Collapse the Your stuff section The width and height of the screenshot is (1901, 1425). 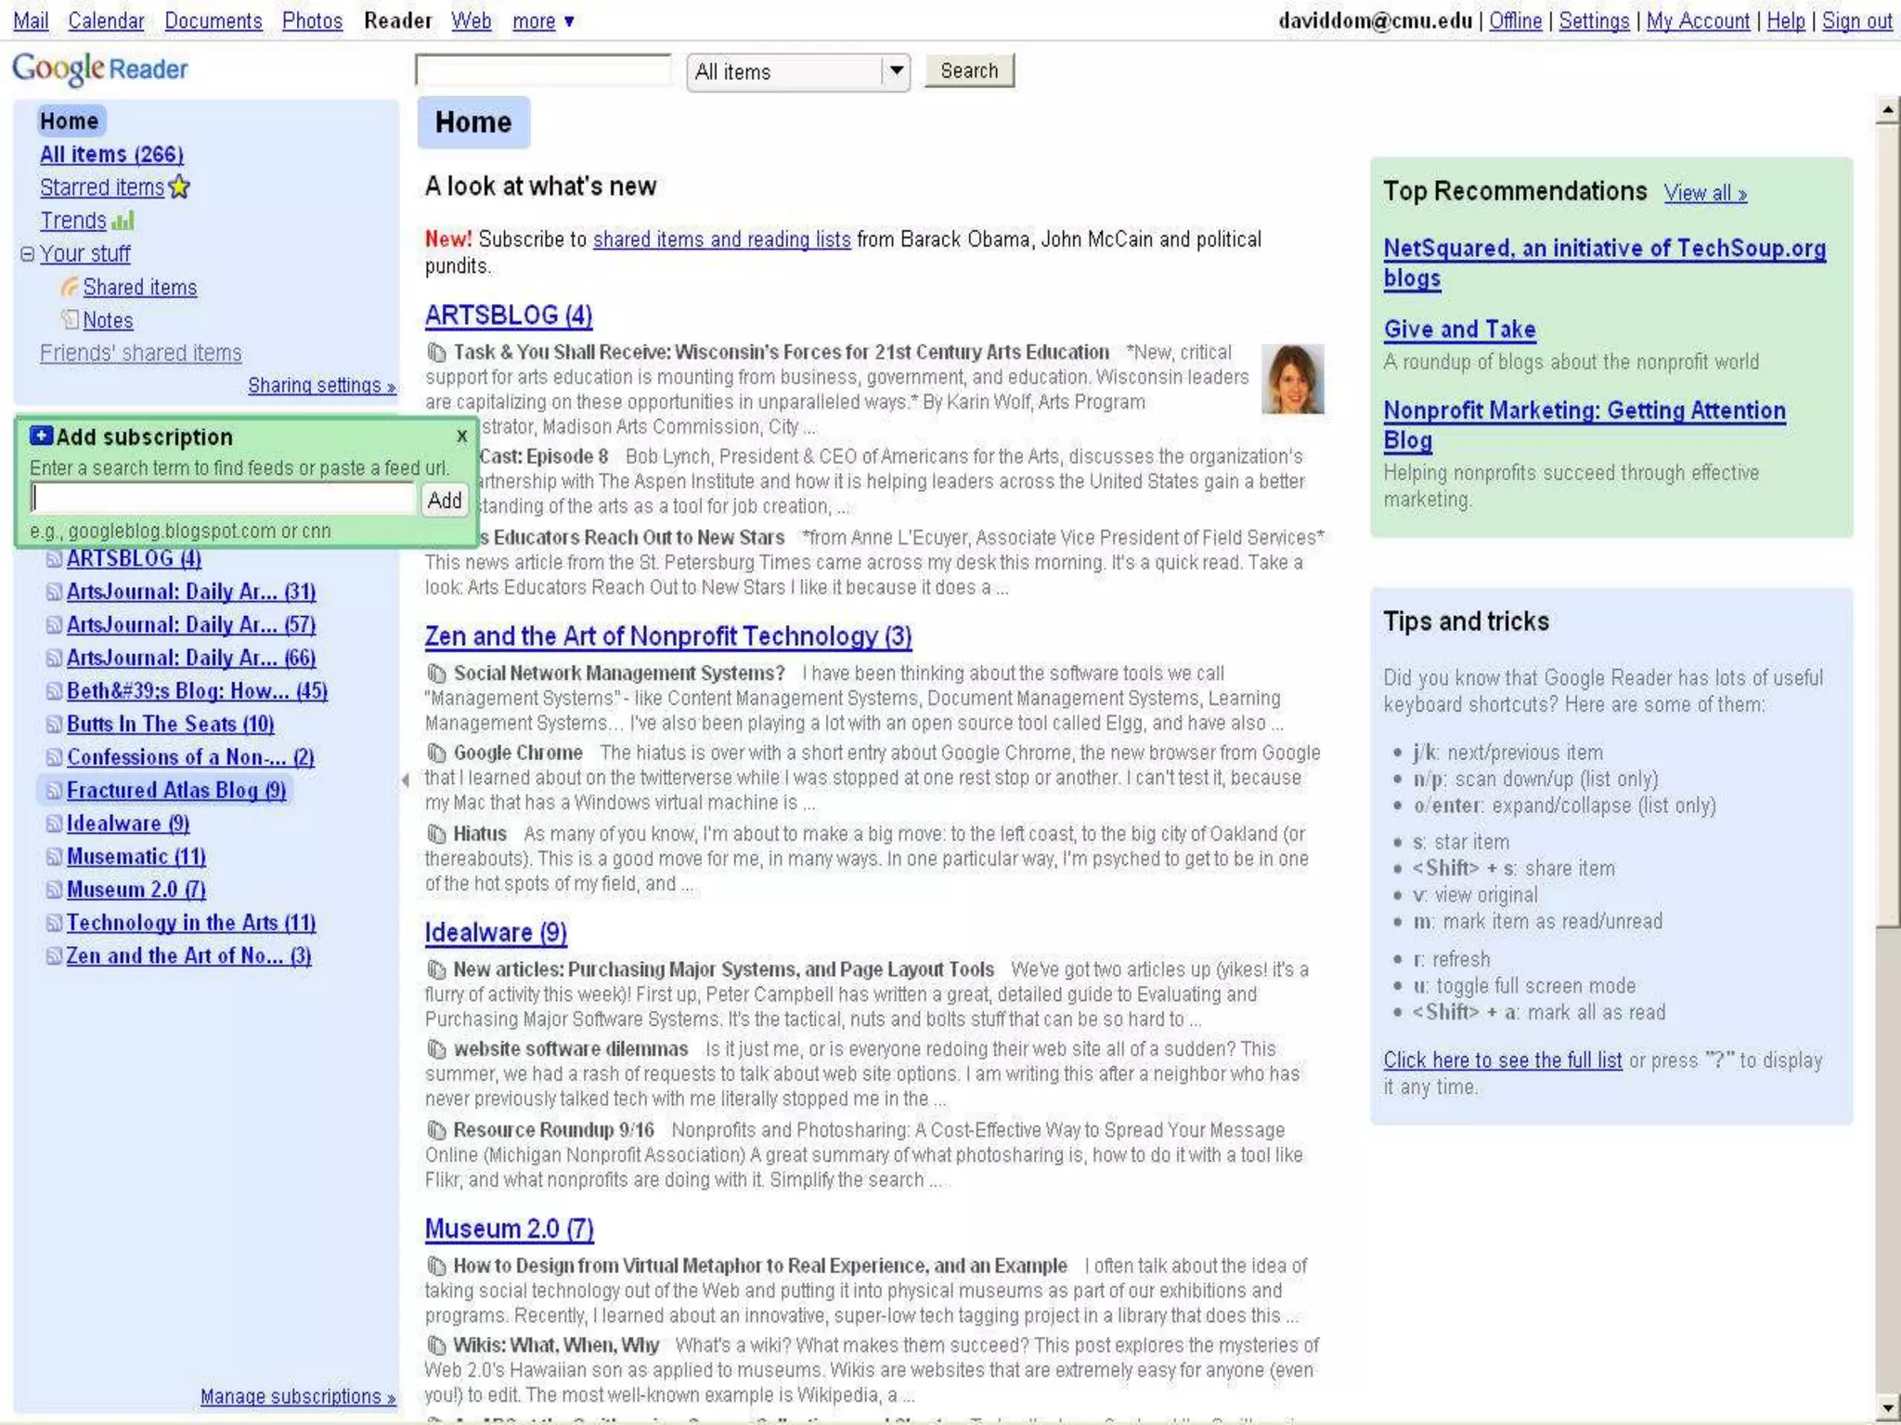point(27,253)
